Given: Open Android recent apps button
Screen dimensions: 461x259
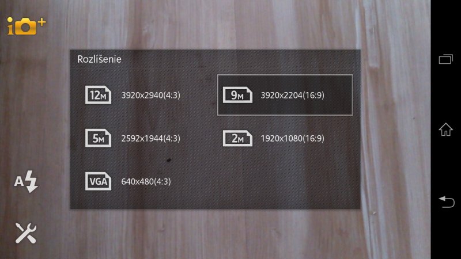Looking at the screenshot, I should click(445, 59).
